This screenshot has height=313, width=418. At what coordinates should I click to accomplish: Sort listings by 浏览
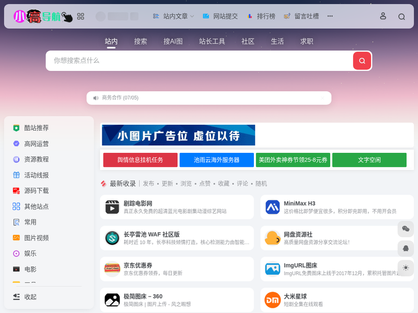(x=186, y=184)
